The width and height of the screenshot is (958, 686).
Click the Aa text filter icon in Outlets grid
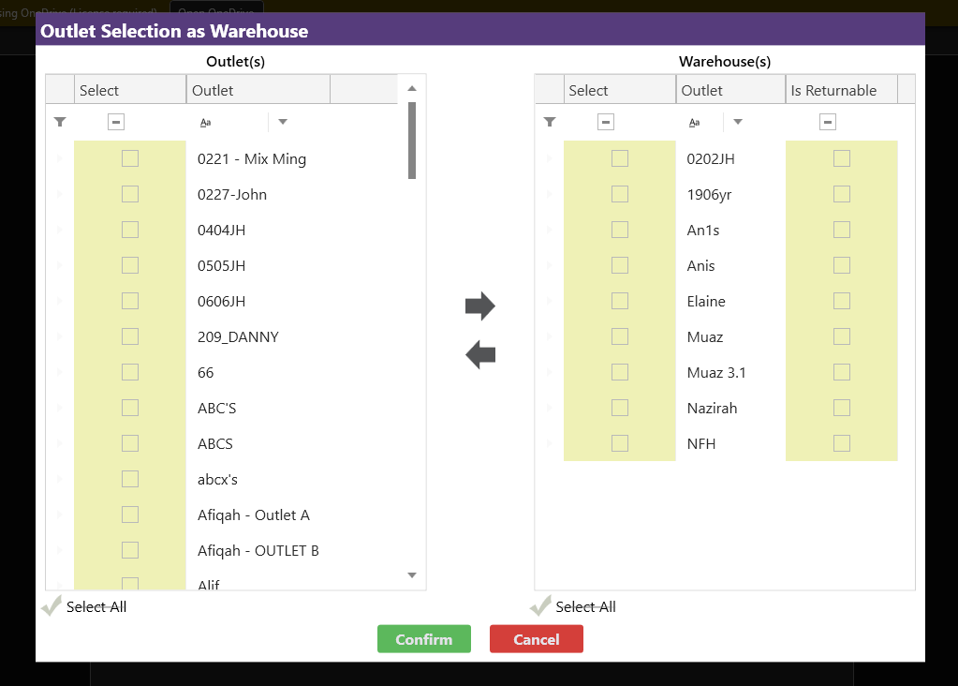[205, 122]
